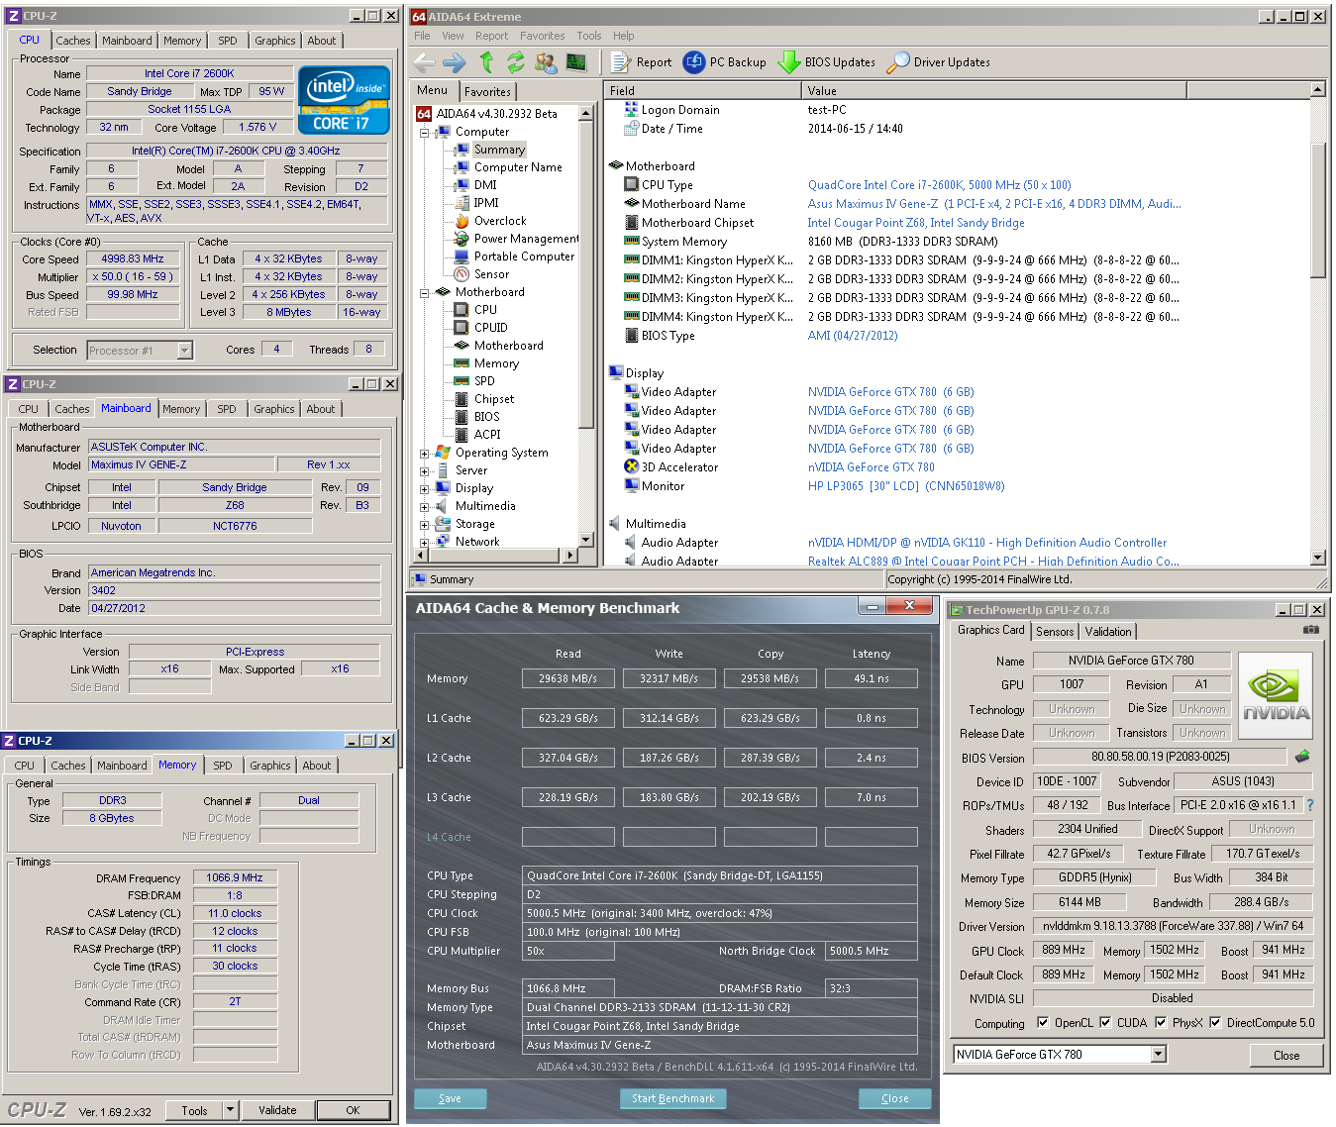Click the summary list scrollbar down arrow
This screenshot has width=1336, height=1127.
click(1317, 558)
